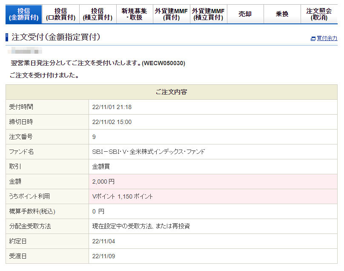Click the fund name SBI・V・全米株式インデックス・ファンド

point(149,152)
